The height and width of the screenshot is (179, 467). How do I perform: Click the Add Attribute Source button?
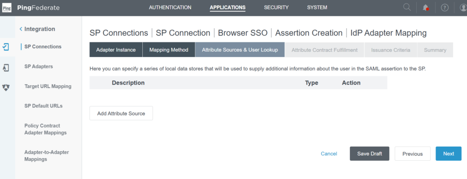coord(121,113)
